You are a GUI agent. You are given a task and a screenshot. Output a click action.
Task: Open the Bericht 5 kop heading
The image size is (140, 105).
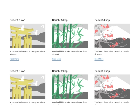coord(60,20)
